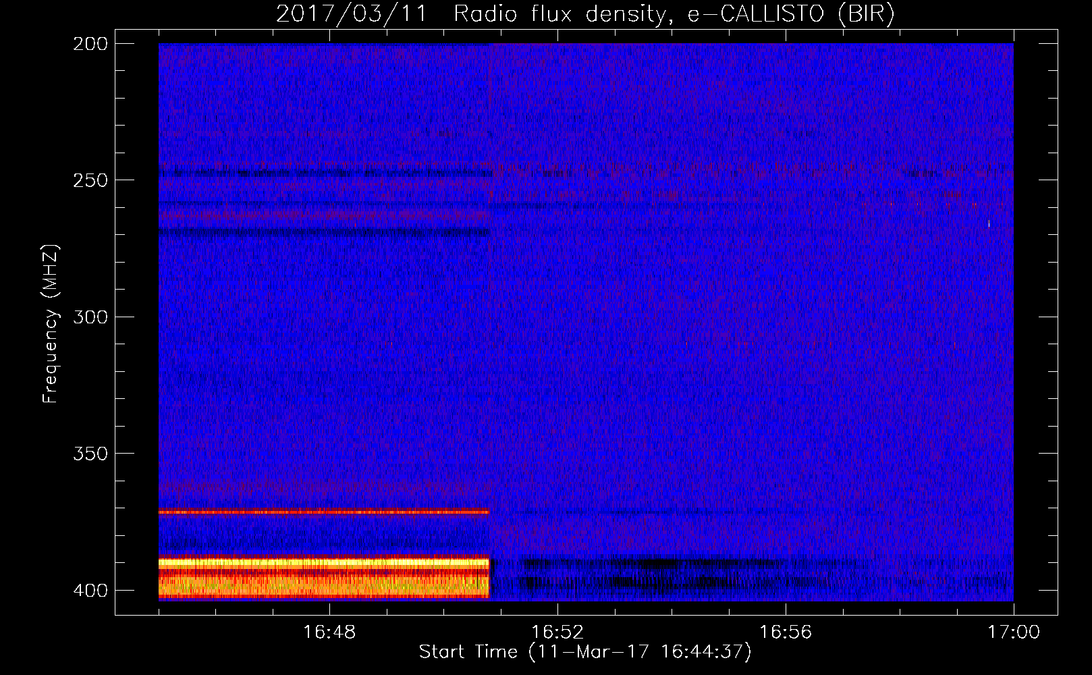The width and height of the screenshot is (1092, 675).
Task: Click the 350 frequency tick label
Action: click(90, 453)
